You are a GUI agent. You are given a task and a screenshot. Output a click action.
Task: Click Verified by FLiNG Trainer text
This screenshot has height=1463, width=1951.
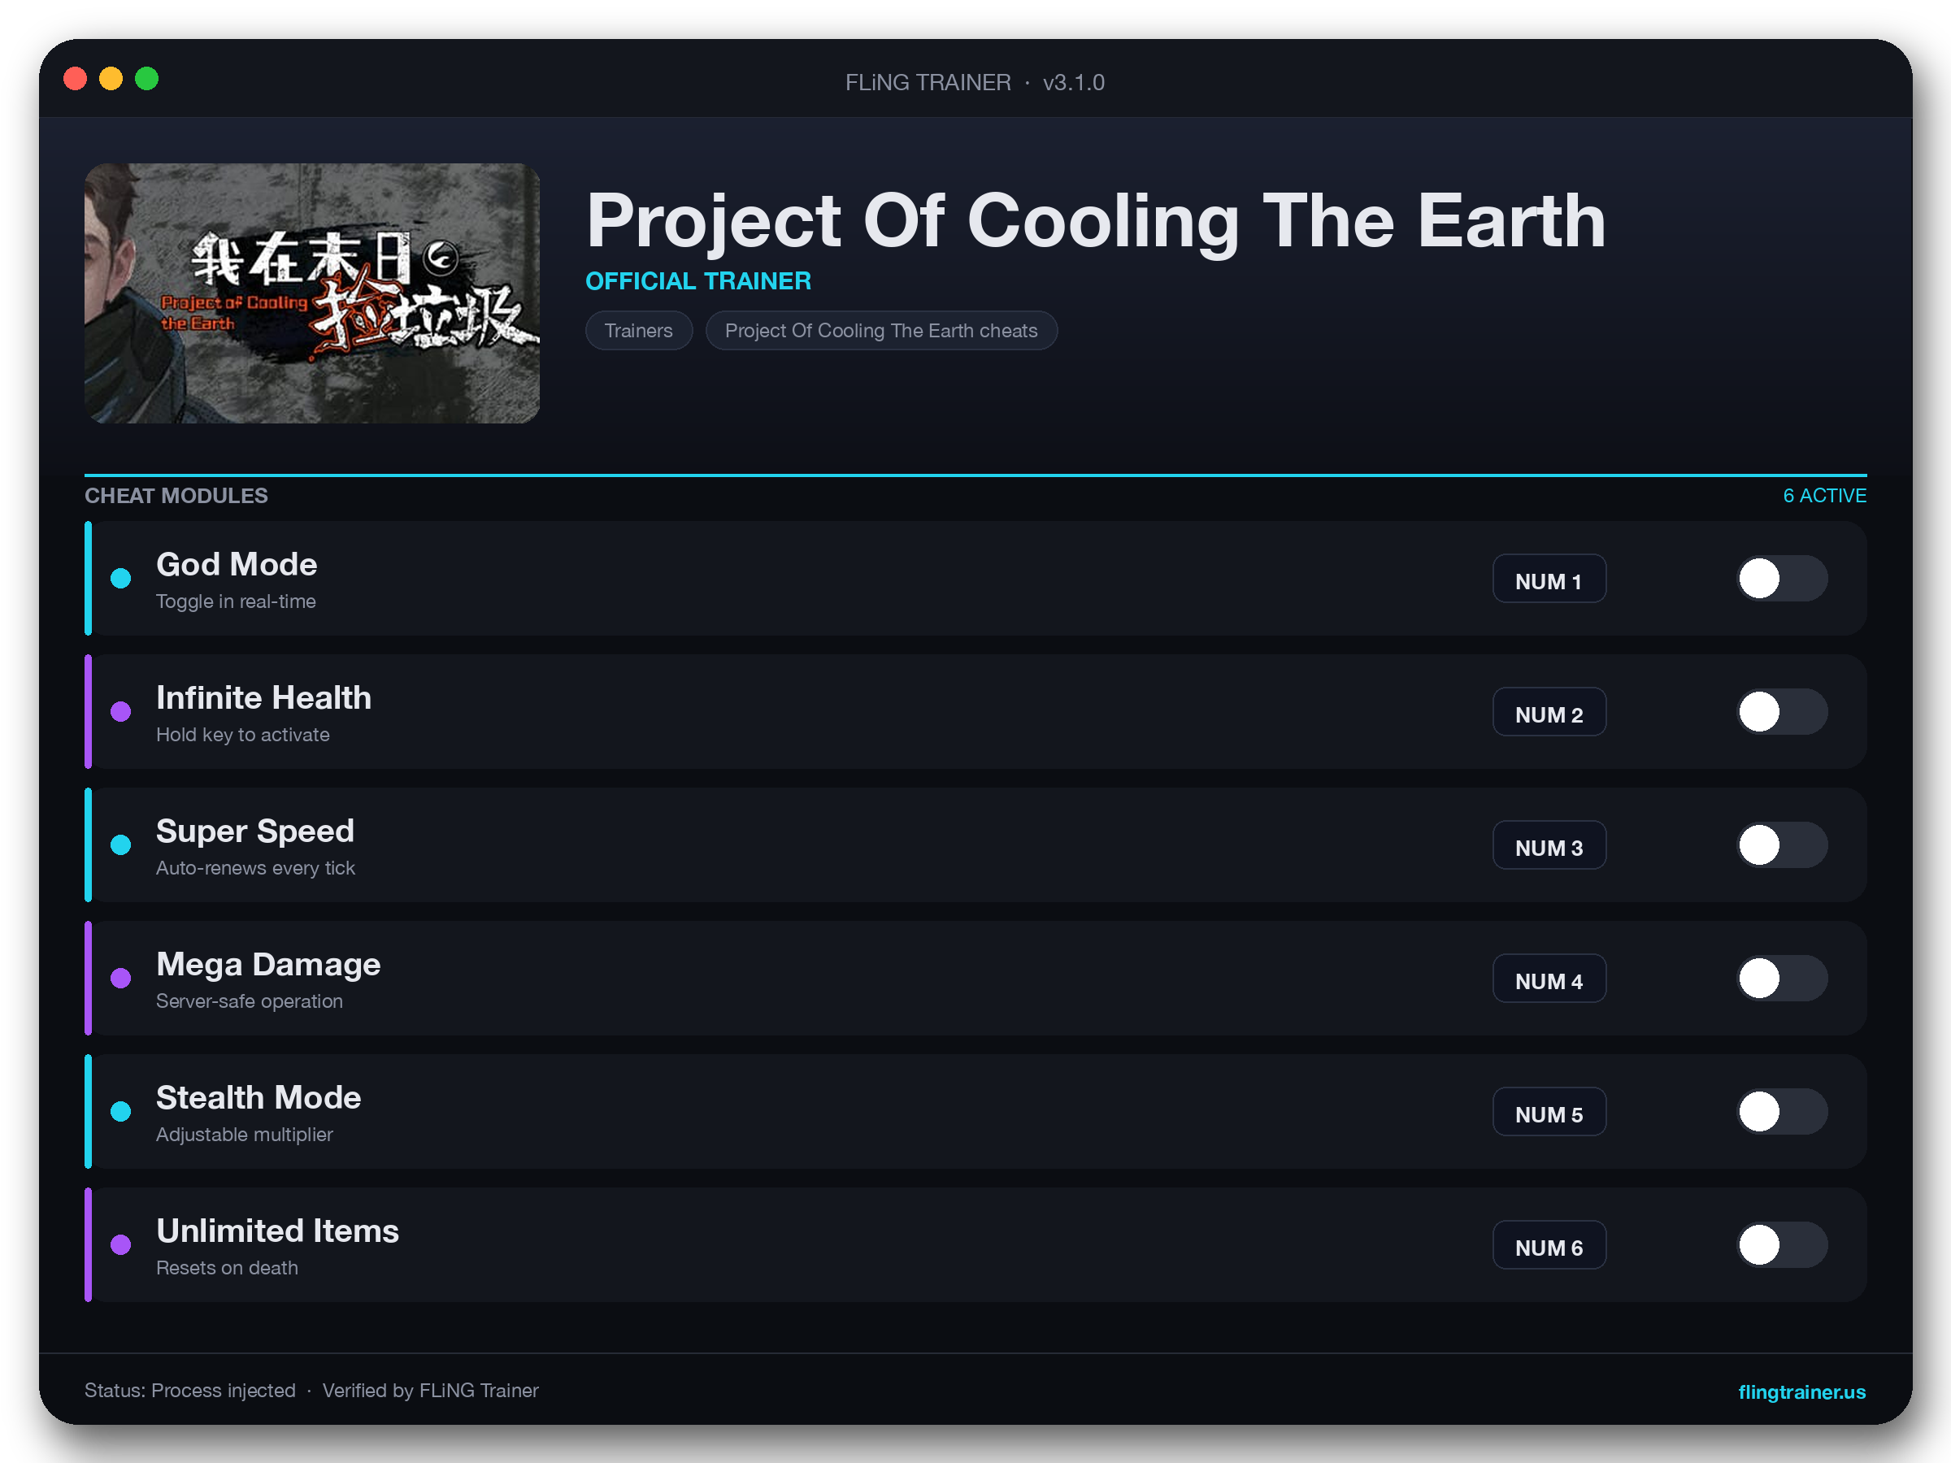coord(430,1391)
